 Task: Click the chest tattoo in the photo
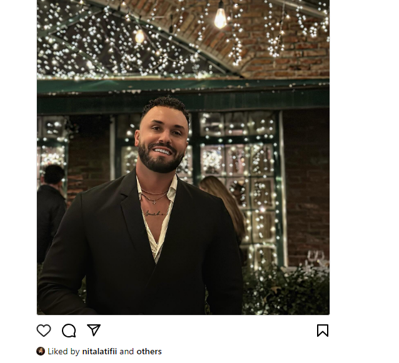pyautogui.click(x=154, y=213)
